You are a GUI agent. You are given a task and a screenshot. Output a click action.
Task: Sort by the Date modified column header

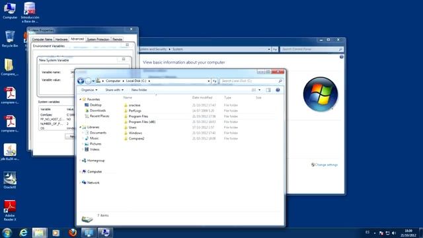pos(202,97)
